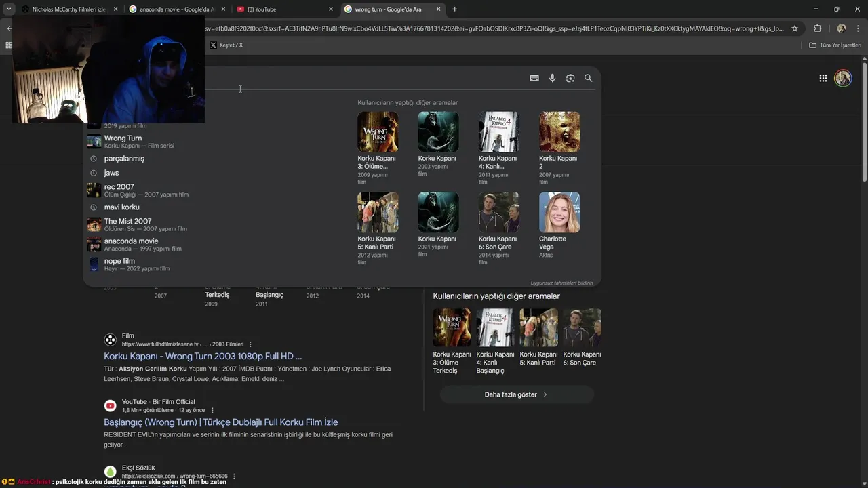Close the anaconda movie tab
This screenshot has height=488, width=868.
223,9
